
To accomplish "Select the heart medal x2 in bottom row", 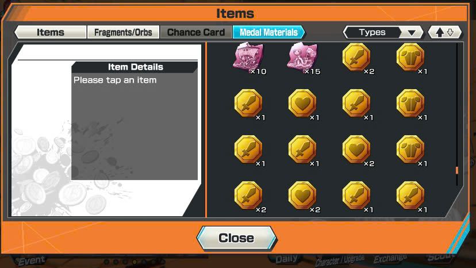I will click(302, 196).
